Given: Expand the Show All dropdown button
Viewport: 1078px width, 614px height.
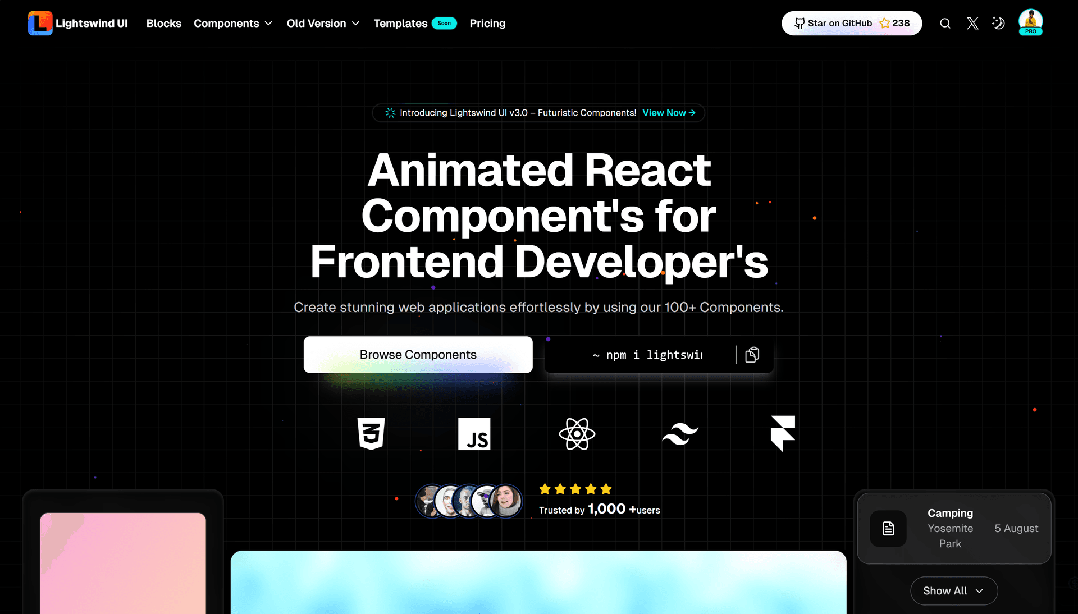Looking at the screenshot, I should point(953,591).
